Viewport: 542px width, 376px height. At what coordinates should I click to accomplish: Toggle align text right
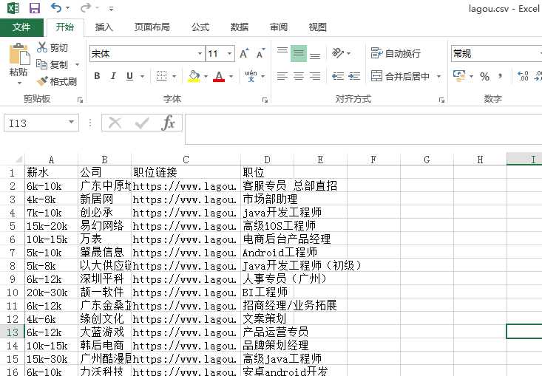[315, 76]
